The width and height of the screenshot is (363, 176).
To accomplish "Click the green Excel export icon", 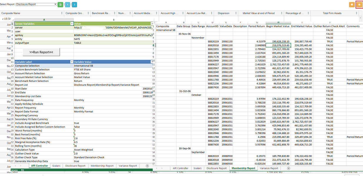I will [x=60, y=5].
